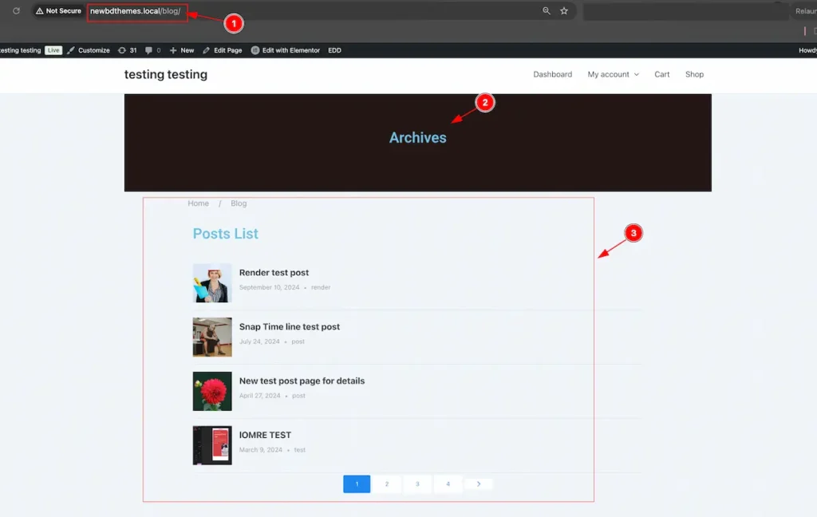The image size is (817, 517).
Task: Click the bookmark star icon
Action: (564, 11)
